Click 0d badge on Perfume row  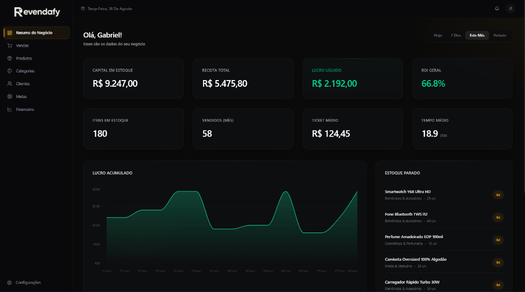pos(498,240)
